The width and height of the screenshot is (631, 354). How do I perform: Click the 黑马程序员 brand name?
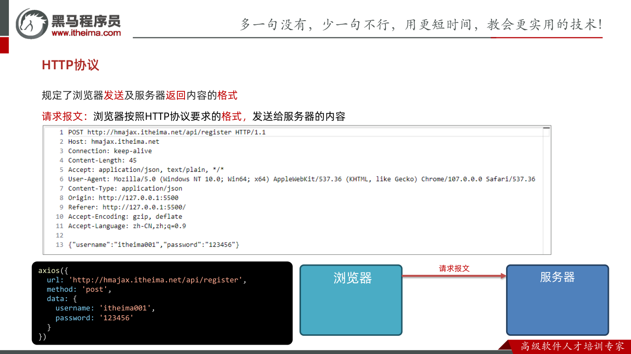pyautogui.click(x=86, y=20)
